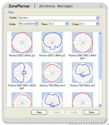Select bottom-row left red antenna pattern
This screenshot has width=109, height=125.
tap(22, 100)
